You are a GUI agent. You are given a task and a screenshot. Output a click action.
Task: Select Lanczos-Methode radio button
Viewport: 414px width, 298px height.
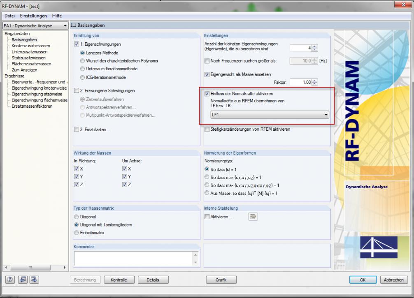82,53
